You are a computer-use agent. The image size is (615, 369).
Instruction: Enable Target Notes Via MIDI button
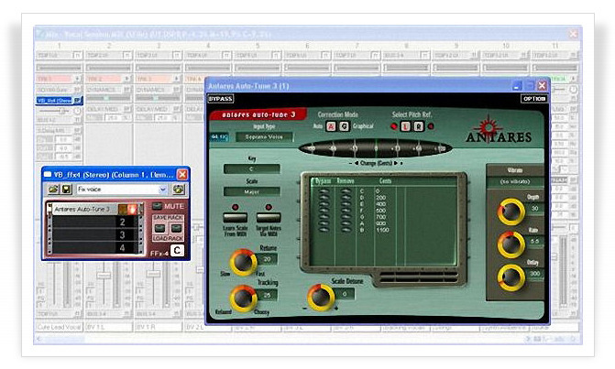[269, 217]
